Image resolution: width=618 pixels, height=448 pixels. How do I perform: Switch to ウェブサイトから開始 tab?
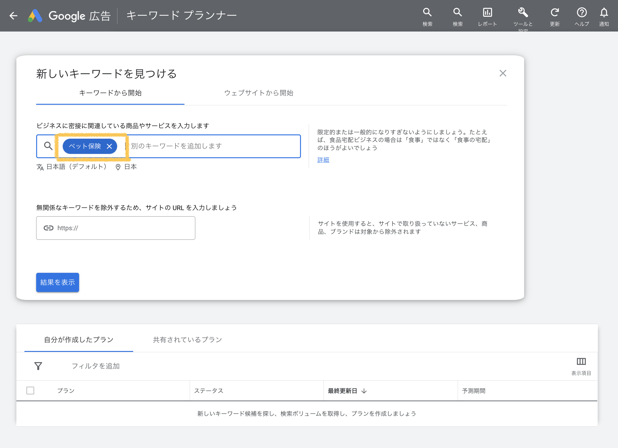pos(259,93)
